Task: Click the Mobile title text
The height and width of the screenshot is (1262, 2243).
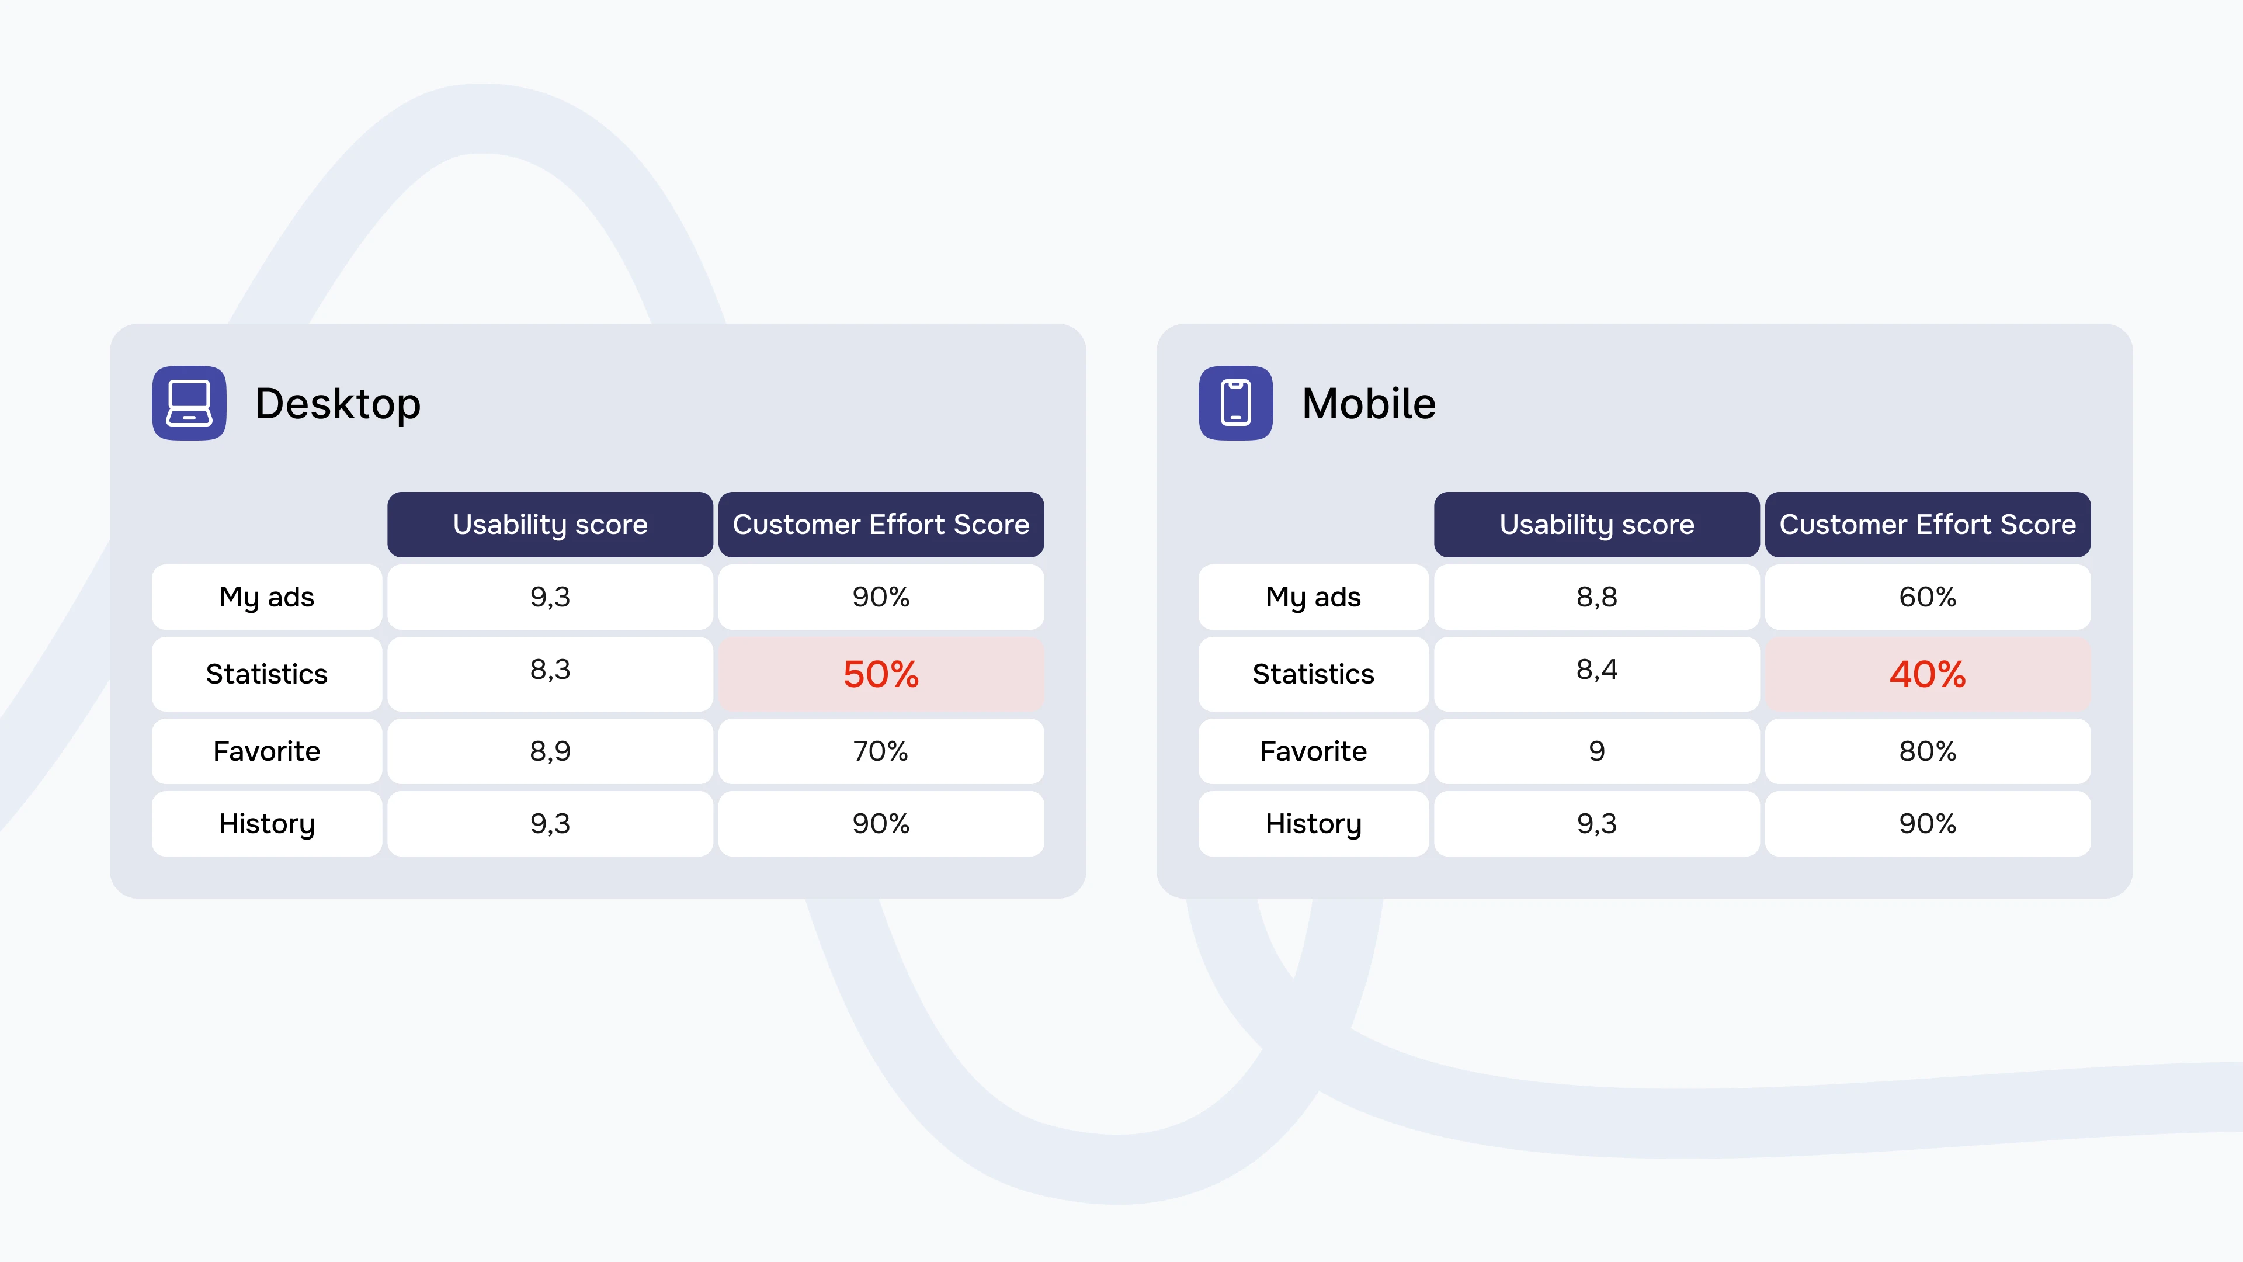Action: click(x=1369, y=403)
